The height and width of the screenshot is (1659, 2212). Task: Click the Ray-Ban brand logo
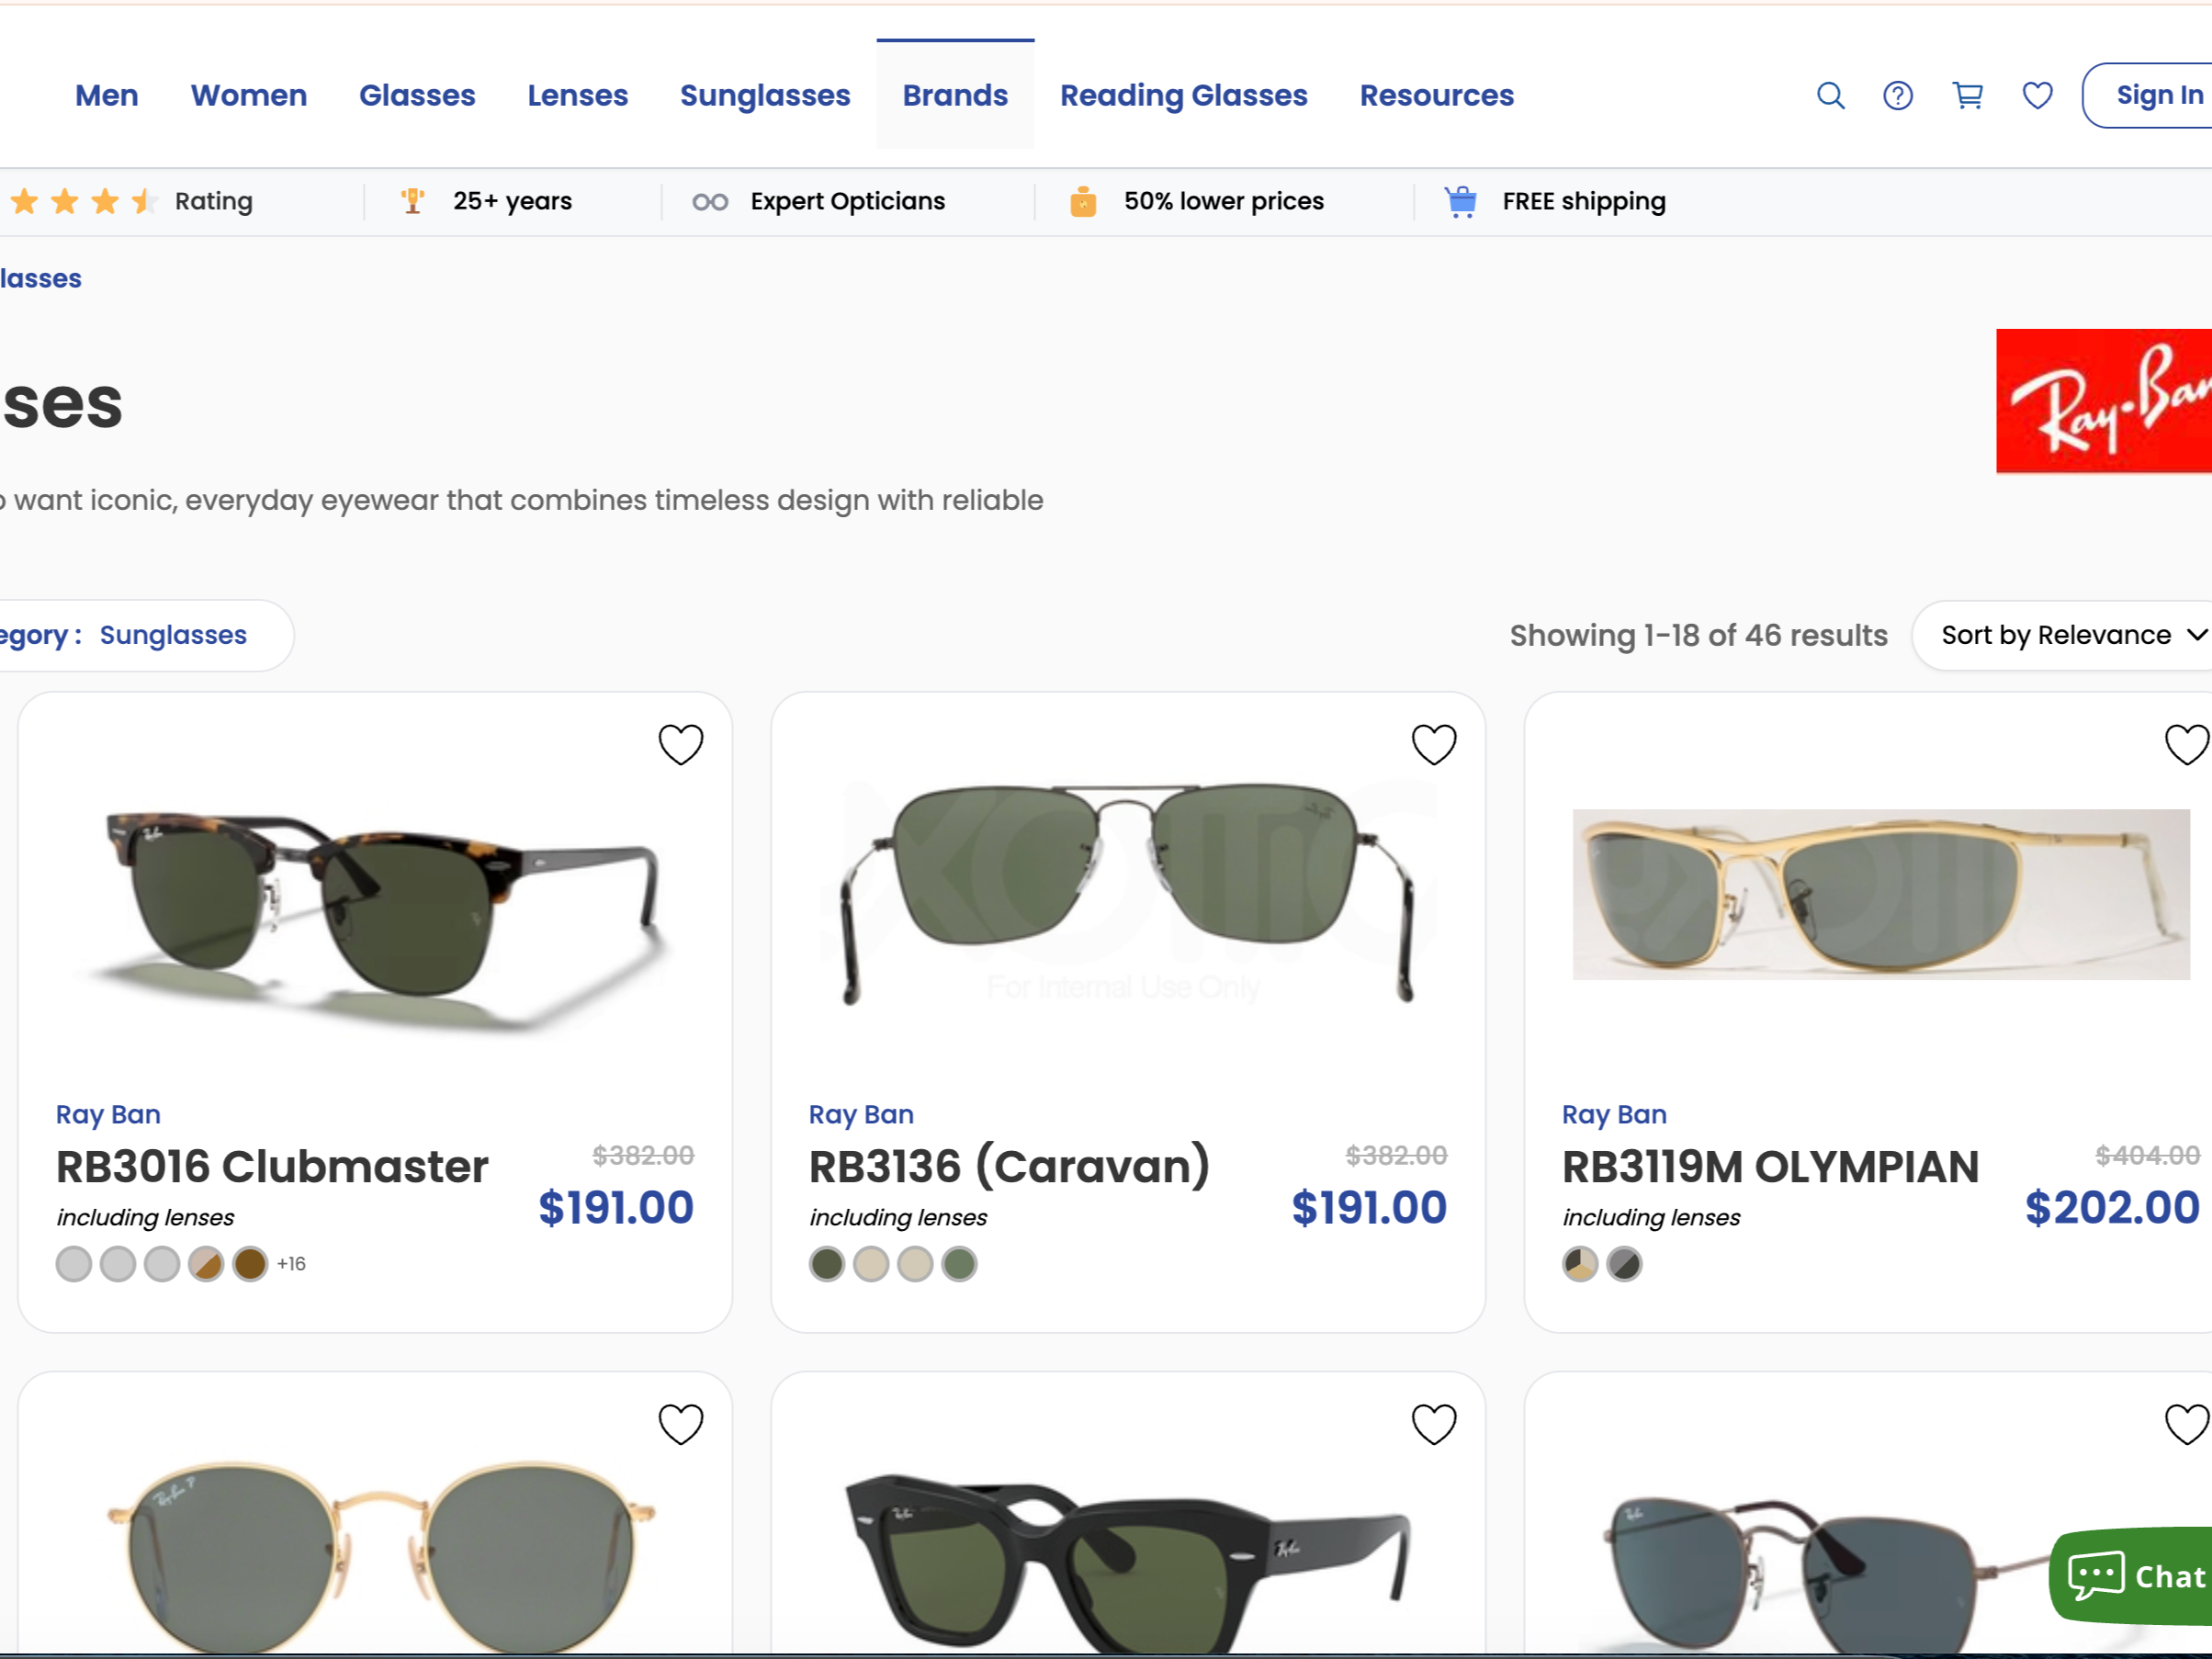[2104, 401]
